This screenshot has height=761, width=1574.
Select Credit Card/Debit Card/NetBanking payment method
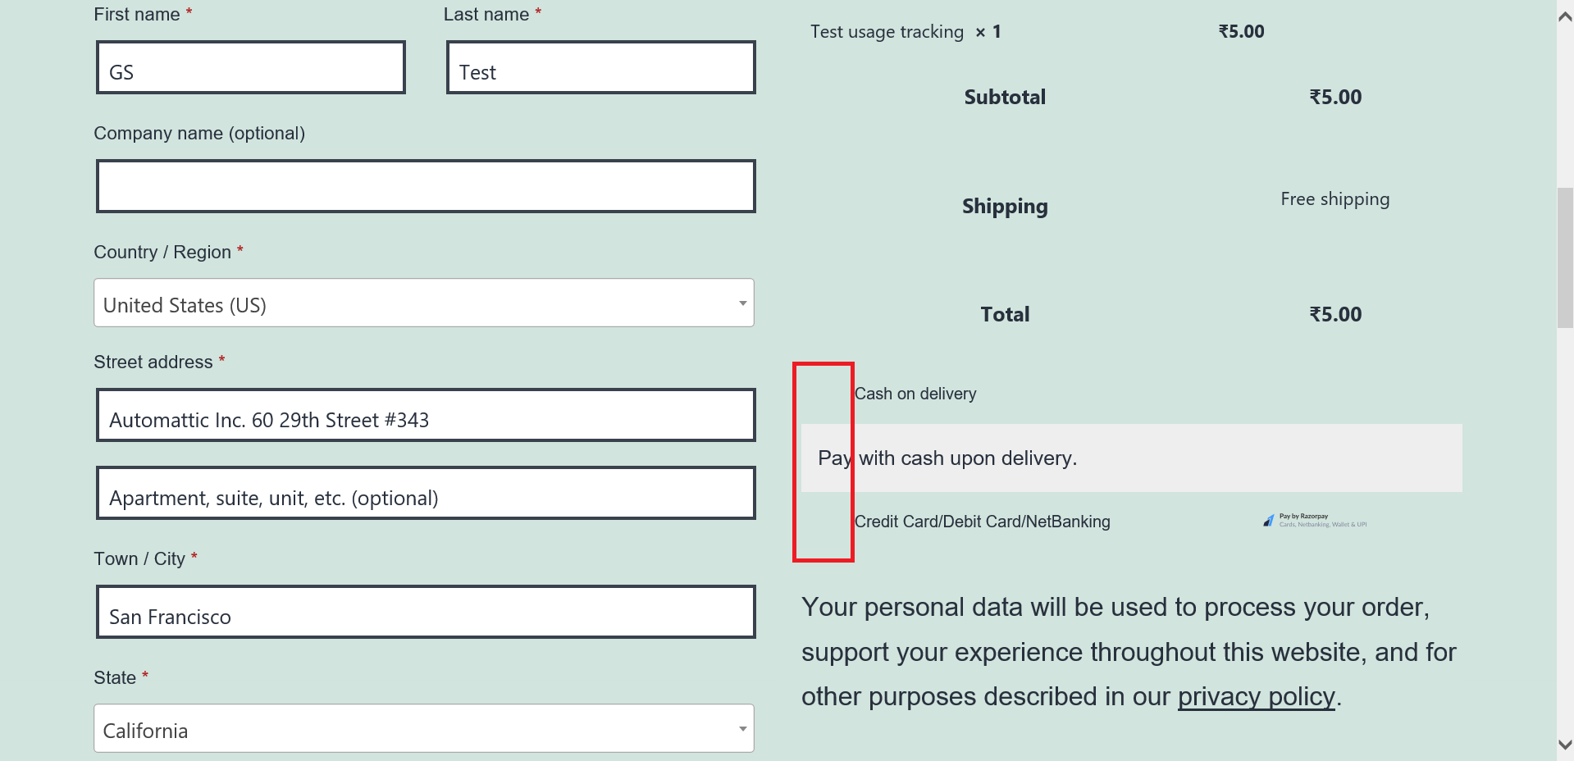(x=823, y=522)
